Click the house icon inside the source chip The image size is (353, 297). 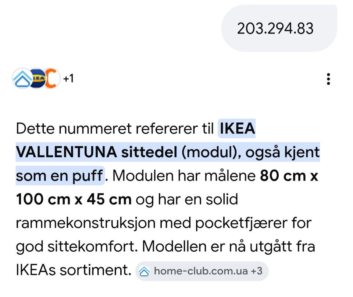[144, 271]
